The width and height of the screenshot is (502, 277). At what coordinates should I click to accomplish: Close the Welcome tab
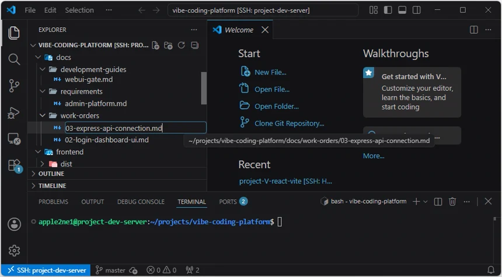point(265,30)
